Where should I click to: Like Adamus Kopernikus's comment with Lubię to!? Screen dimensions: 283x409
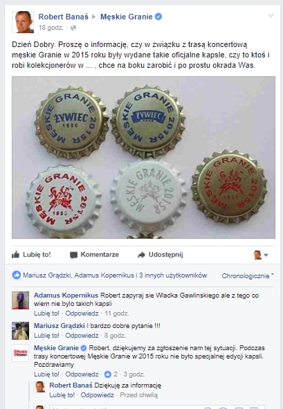pos(46,313)
